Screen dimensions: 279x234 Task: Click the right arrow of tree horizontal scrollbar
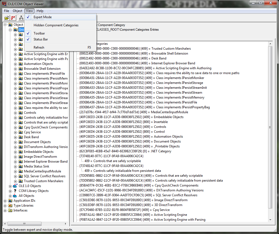tap(66, 224)
